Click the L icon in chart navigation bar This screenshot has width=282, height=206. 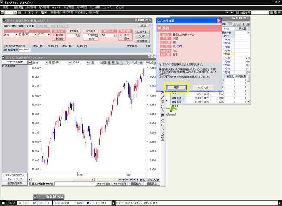144,179
